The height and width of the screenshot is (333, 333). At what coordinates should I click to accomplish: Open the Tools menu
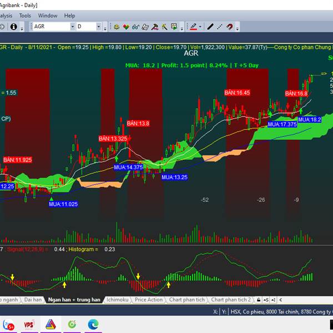[x=25, y=16]
